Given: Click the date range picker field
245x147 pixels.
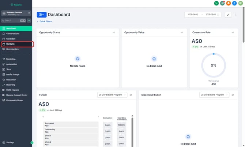Looking at the screenshot, I should (203, 15).
